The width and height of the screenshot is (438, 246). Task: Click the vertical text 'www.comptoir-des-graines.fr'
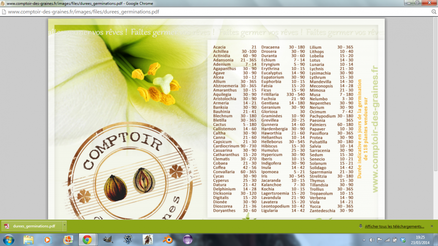click(375, 129)
